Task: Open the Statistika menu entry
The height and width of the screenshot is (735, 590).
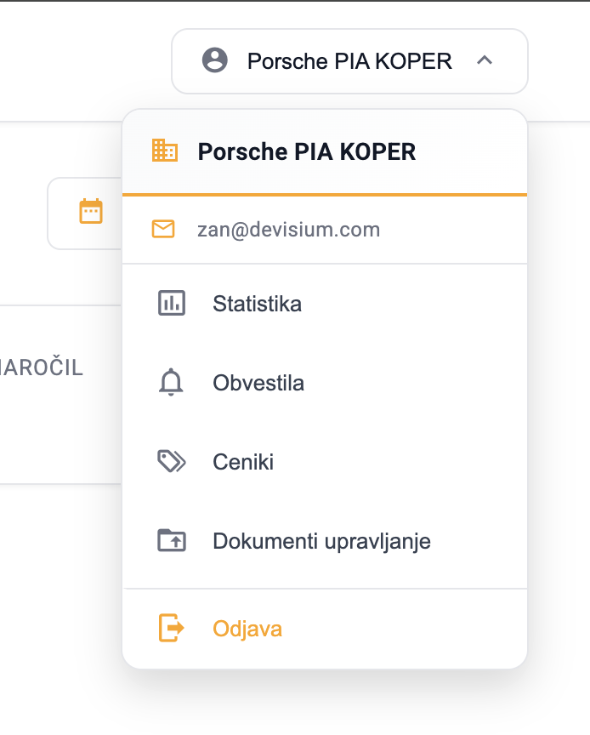Action: click(x=325, y=304)
